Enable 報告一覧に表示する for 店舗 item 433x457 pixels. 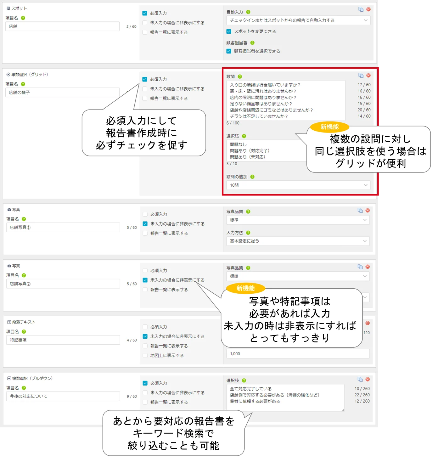(x=145, y=32)
